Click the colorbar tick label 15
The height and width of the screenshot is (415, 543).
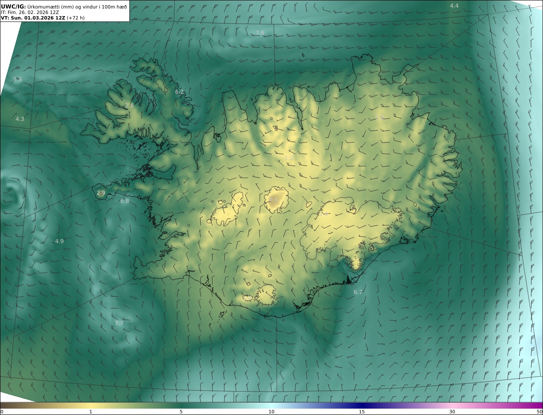coord(362,412)
